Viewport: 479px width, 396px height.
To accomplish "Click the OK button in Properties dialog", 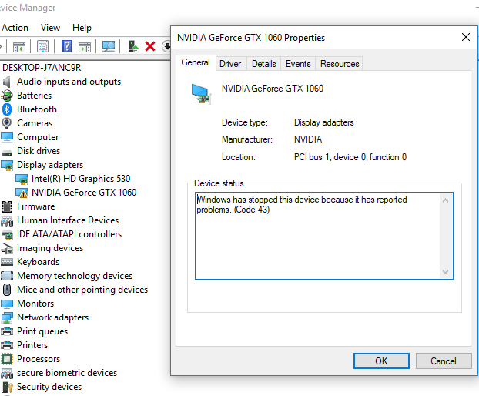I will point(381,361).
